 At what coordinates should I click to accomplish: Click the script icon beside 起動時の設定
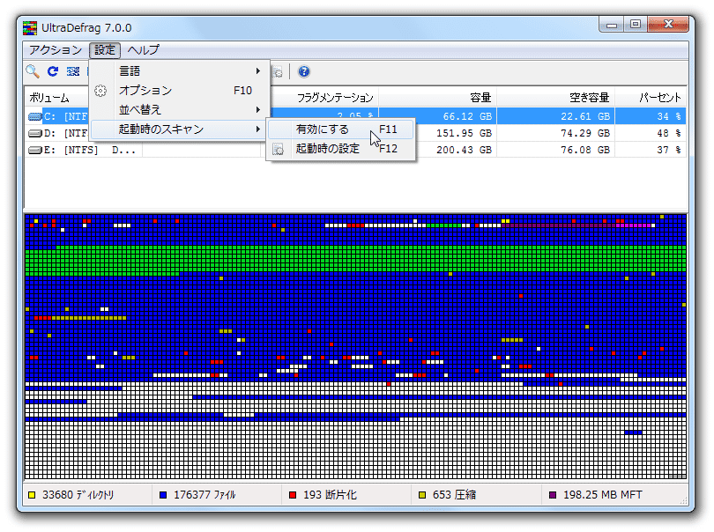tap(278, 149)
